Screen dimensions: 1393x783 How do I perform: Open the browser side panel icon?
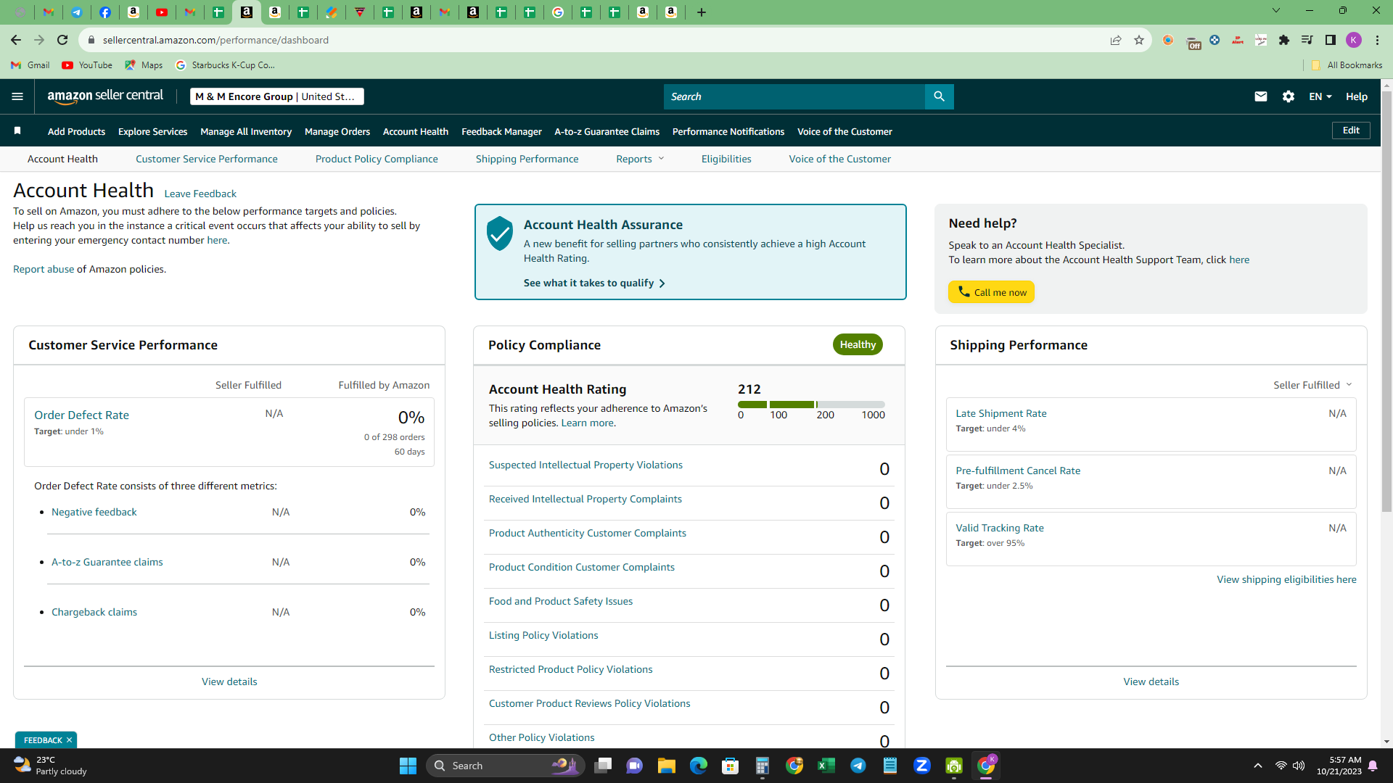point(1331,40)
